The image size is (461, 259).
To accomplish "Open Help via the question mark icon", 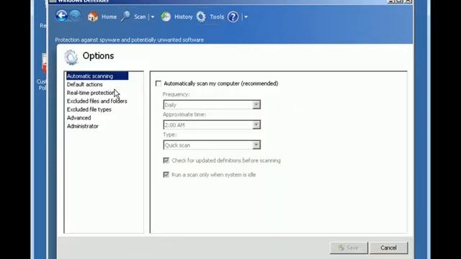I will [233, 17].
